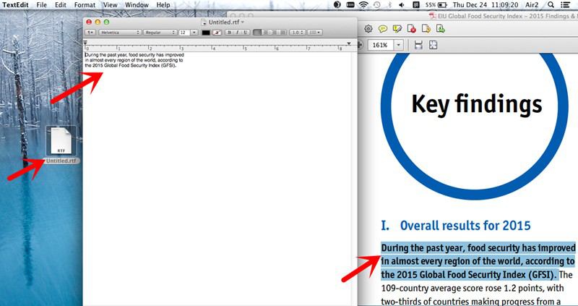Click the gear settings icon in PDF toolbar
Viewport: 578px width, 306px height.
(368, 28)
